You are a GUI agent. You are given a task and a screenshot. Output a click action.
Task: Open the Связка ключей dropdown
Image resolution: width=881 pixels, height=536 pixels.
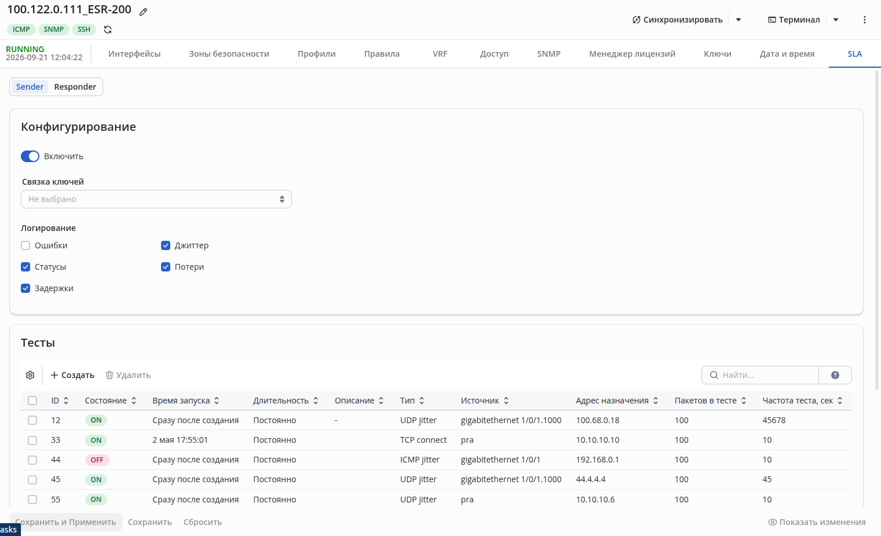(x=156, y=199)
